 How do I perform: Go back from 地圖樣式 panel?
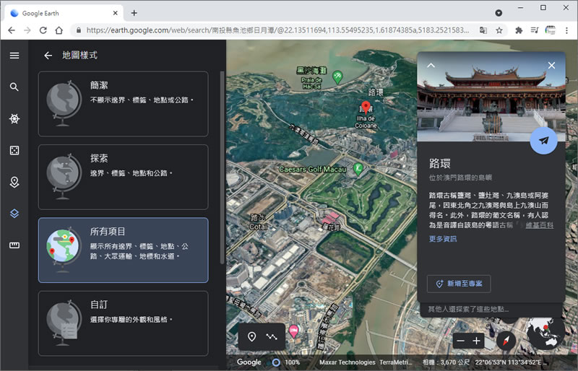click(x=48, y=56)
